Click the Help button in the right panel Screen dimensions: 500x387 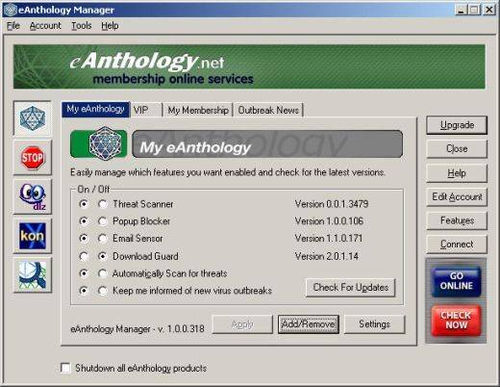457,173
